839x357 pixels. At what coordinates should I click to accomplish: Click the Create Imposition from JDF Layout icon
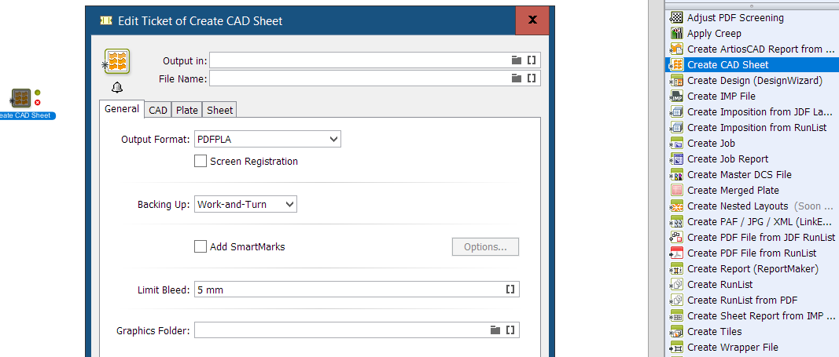point(676,111)
